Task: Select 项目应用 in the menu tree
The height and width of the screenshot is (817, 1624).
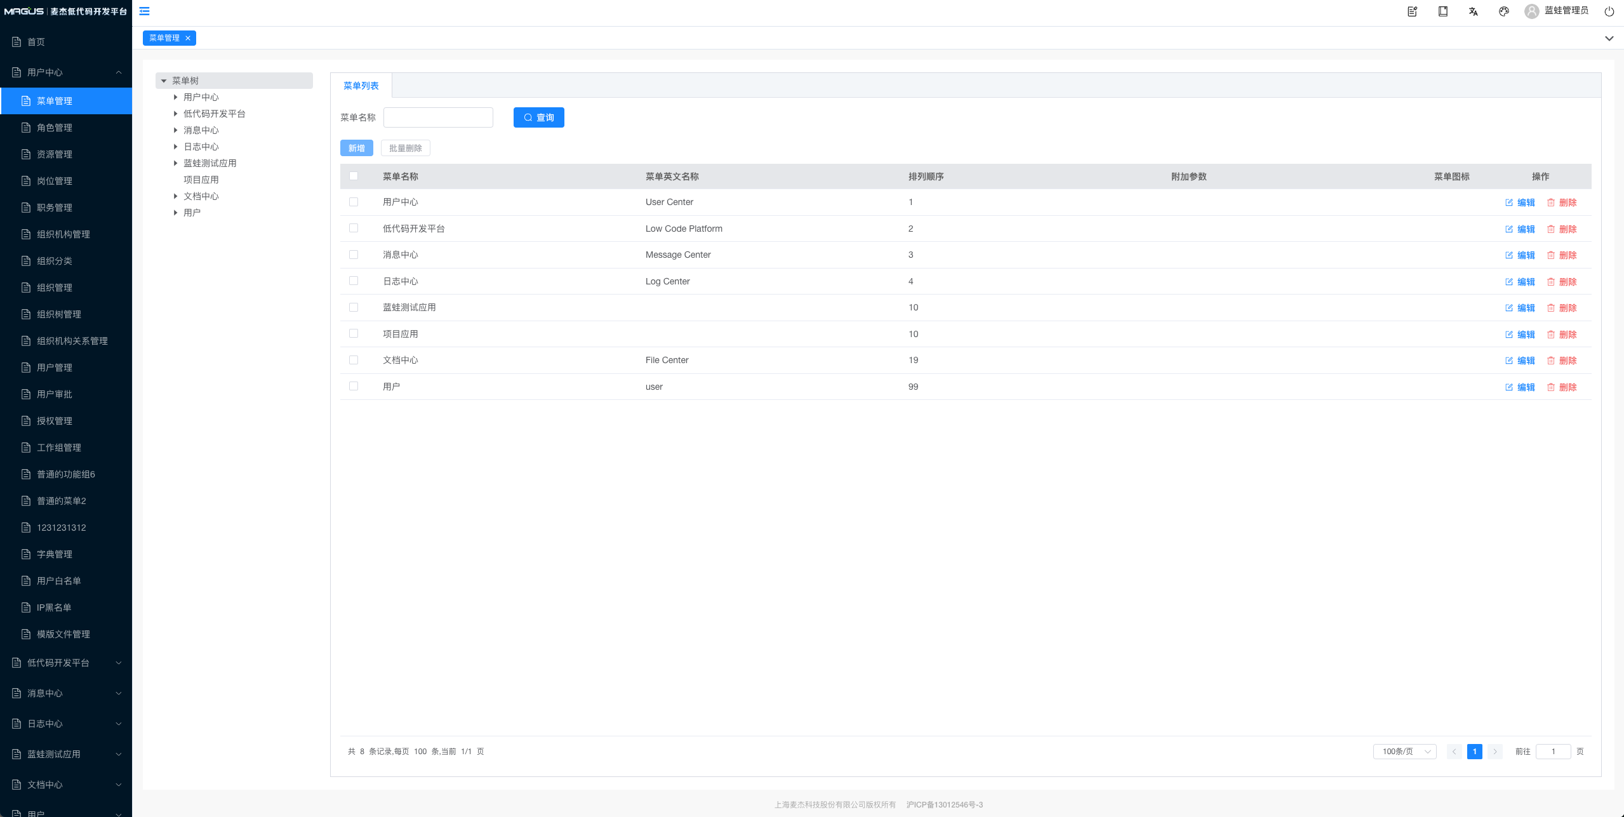Action: pos(201,180)
